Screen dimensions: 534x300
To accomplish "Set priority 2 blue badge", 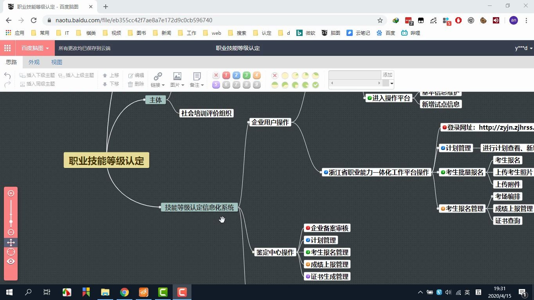I will [x=236, y=75].
